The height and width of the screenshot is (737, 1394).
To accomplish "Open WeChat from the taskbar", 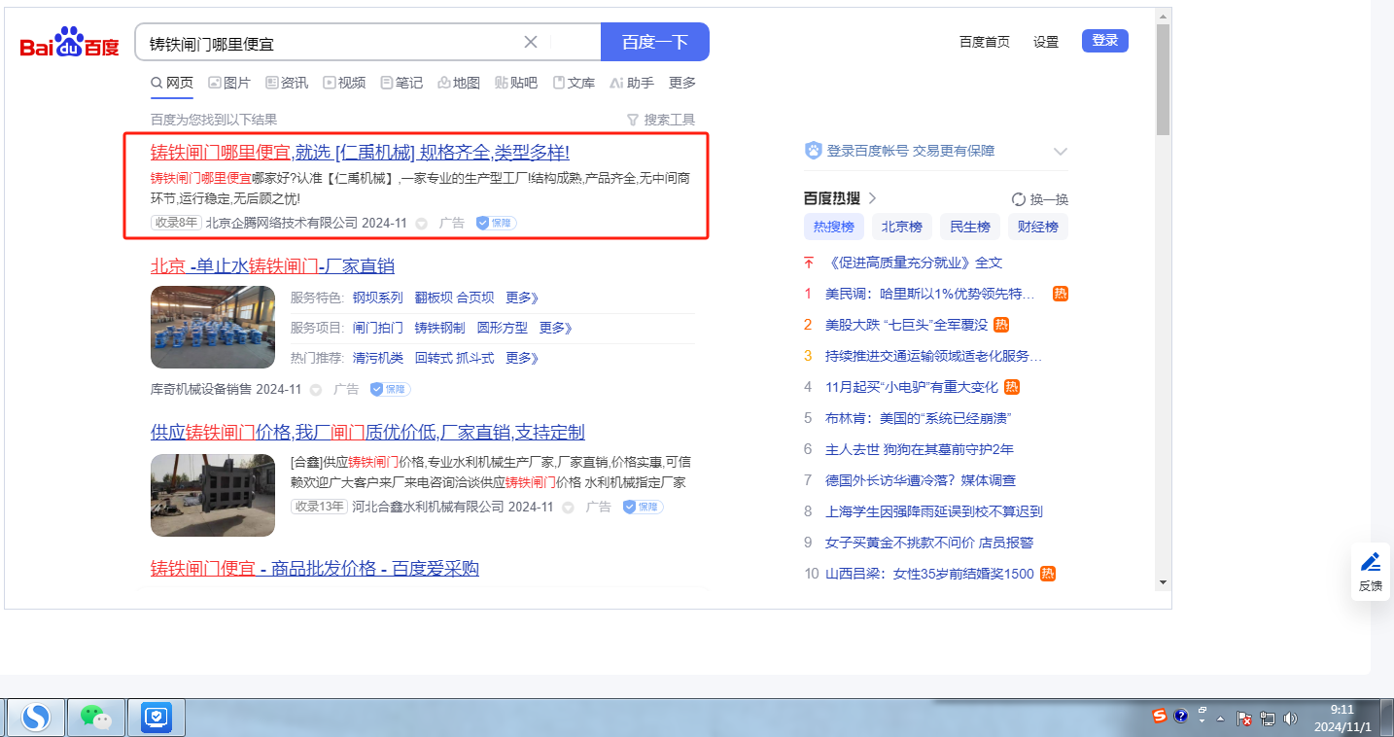I will tap(95, 718).
